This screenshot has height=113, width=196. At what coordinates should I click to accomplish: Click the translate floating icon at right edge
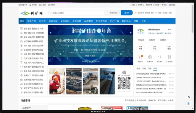point(189,97)
